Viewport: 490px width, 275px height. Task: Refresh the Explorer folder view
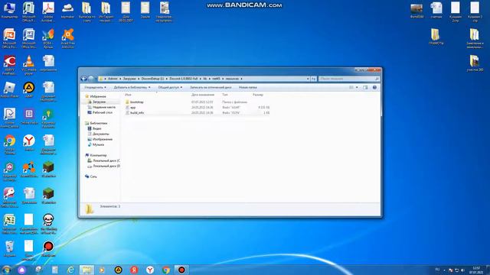pos(313,79)
